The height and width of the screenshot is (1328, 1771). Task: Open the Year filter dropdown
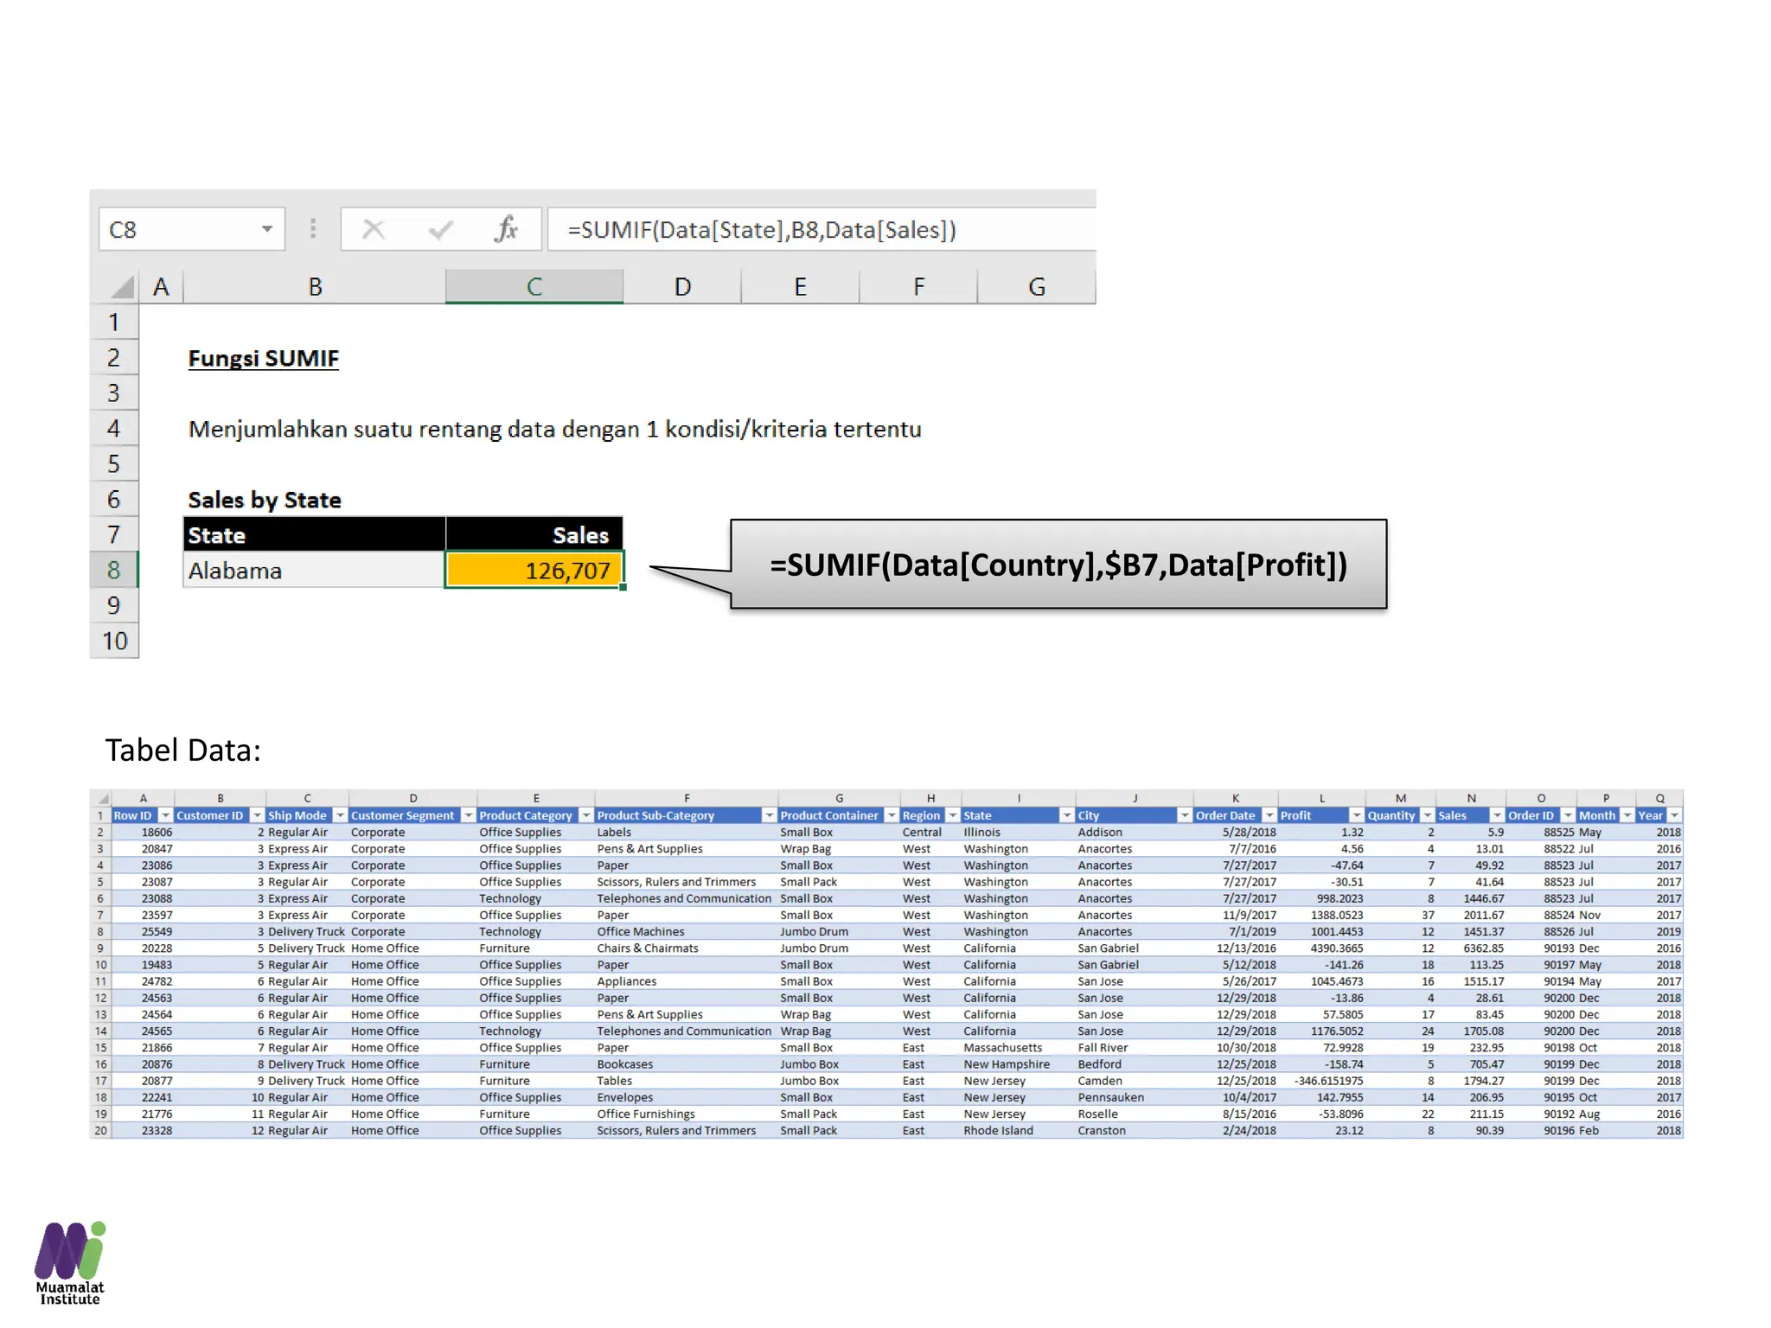1674,815
